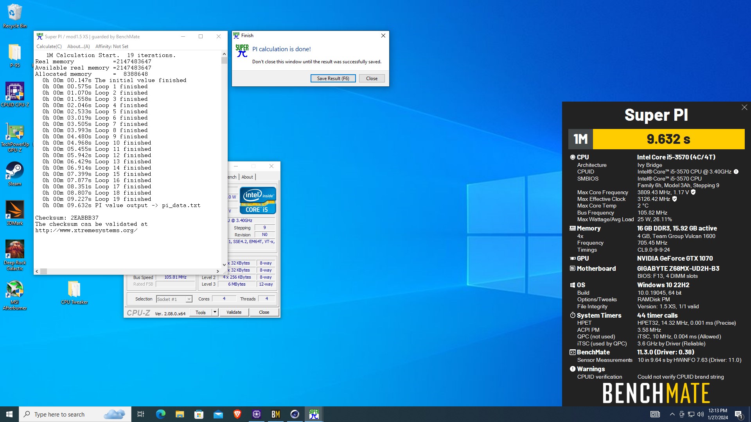Click the Close button in CPU-Z
Image resolution: width=751 pixels, height=422 pixels.
coord(264,312)
